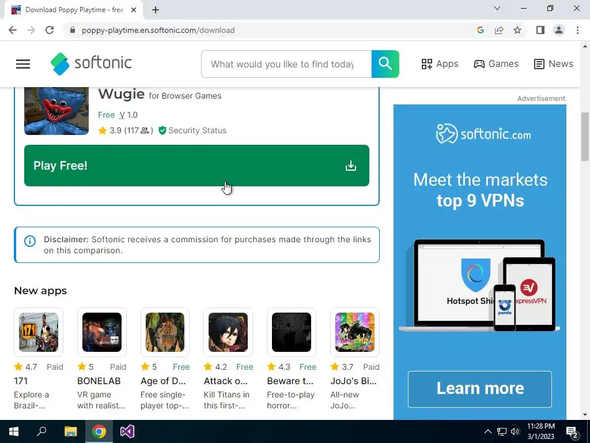Open the Chrome profile avatar
Screen dimensions: 590x443
[559, 30]
